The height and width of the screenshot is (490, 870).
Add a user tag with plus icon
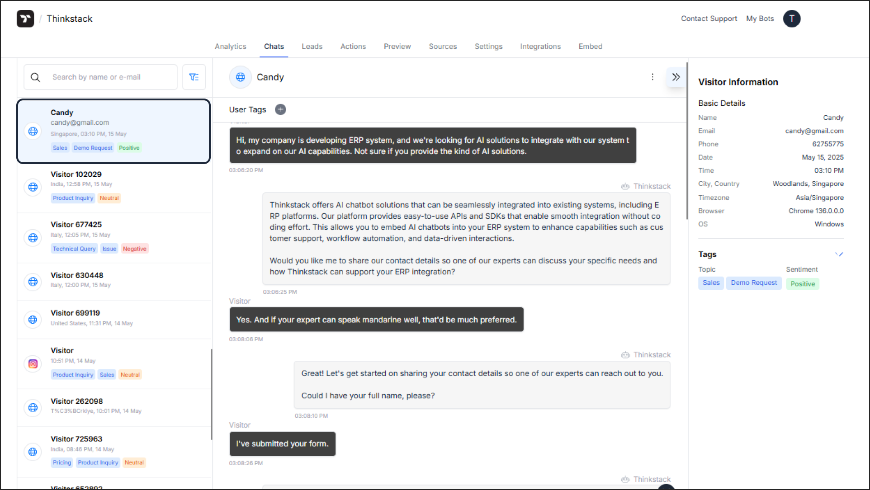(280, 109)
